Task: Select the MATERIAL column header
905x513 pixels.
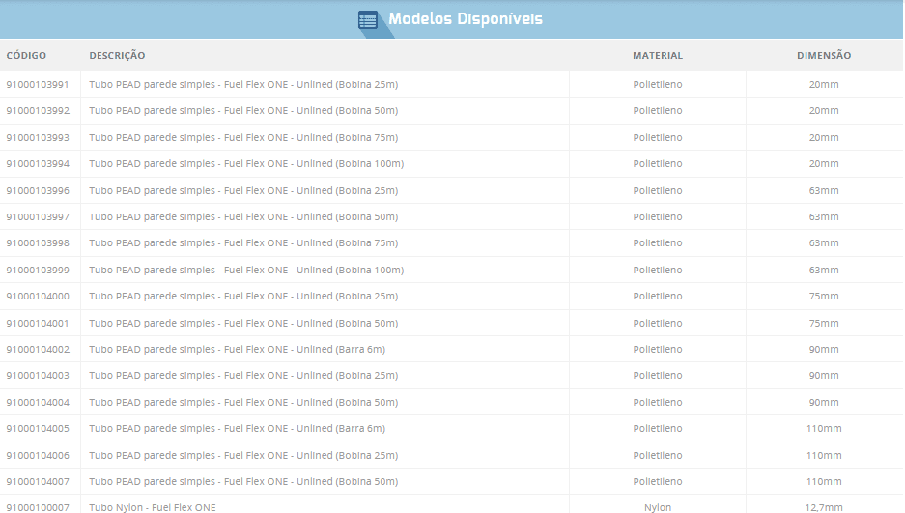Action: 657,56
